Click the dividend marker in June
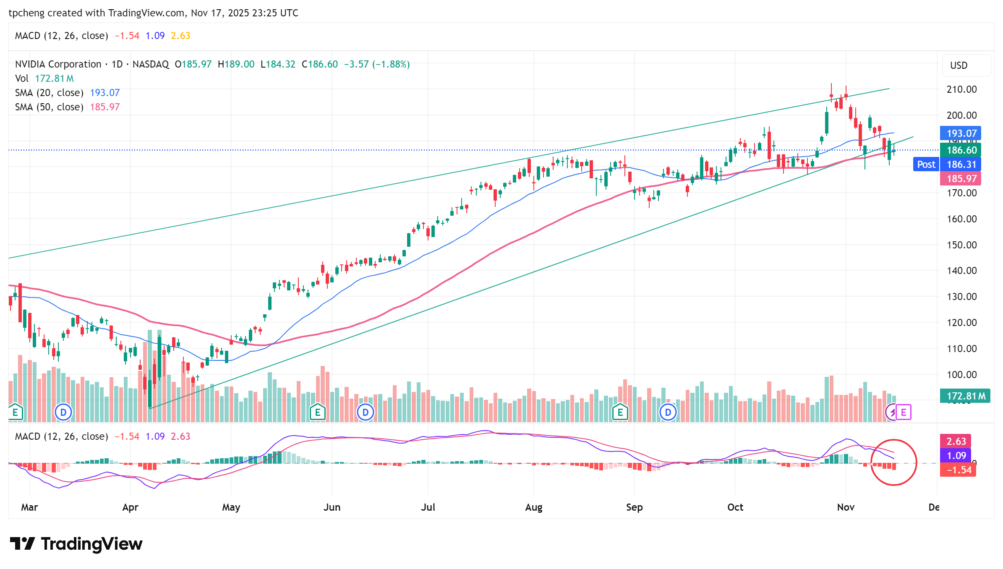 [x=366, y=412]
